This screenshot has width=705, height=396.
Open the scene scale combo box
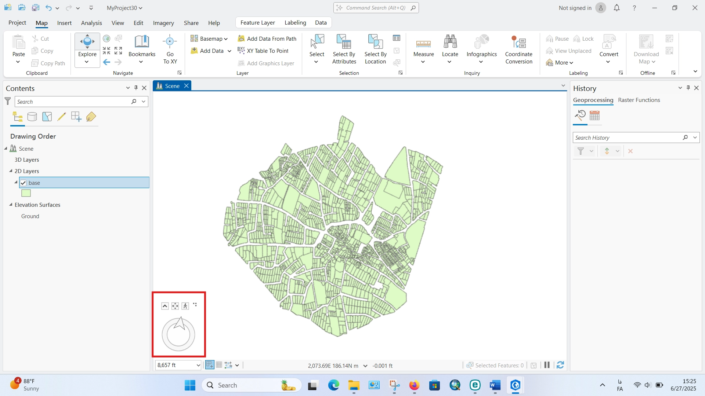pos(178,365)
